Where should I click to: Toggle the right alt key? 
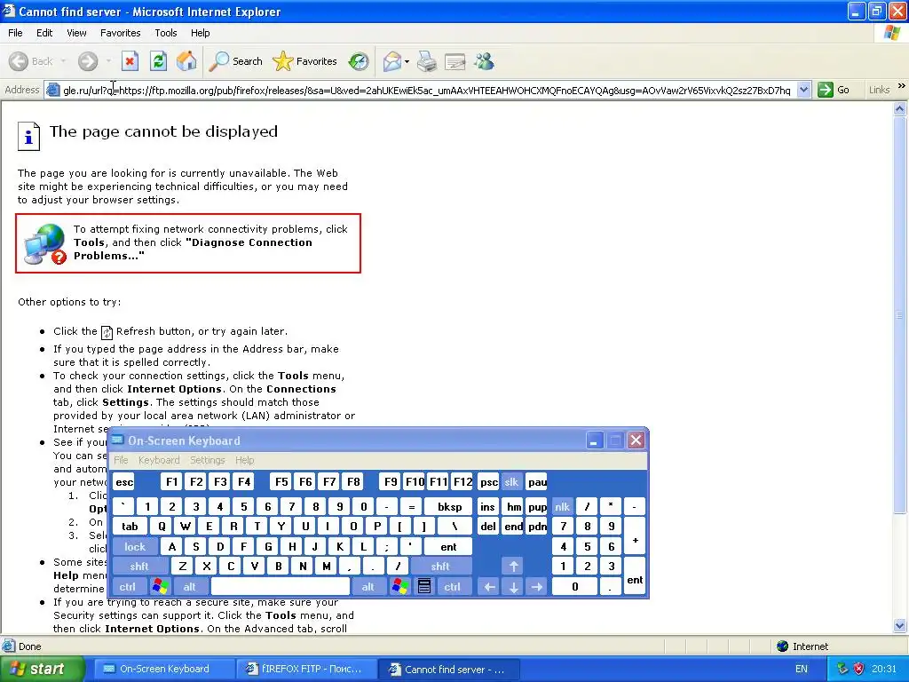(368, 587)
